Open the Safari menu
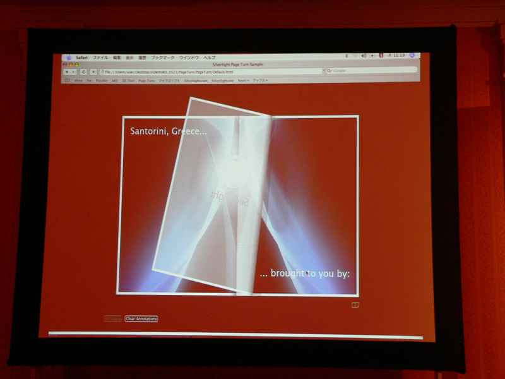 (82, 57)
